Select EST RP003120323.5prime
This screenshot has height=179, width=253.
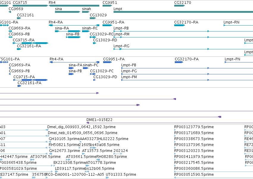coord(194,150)
